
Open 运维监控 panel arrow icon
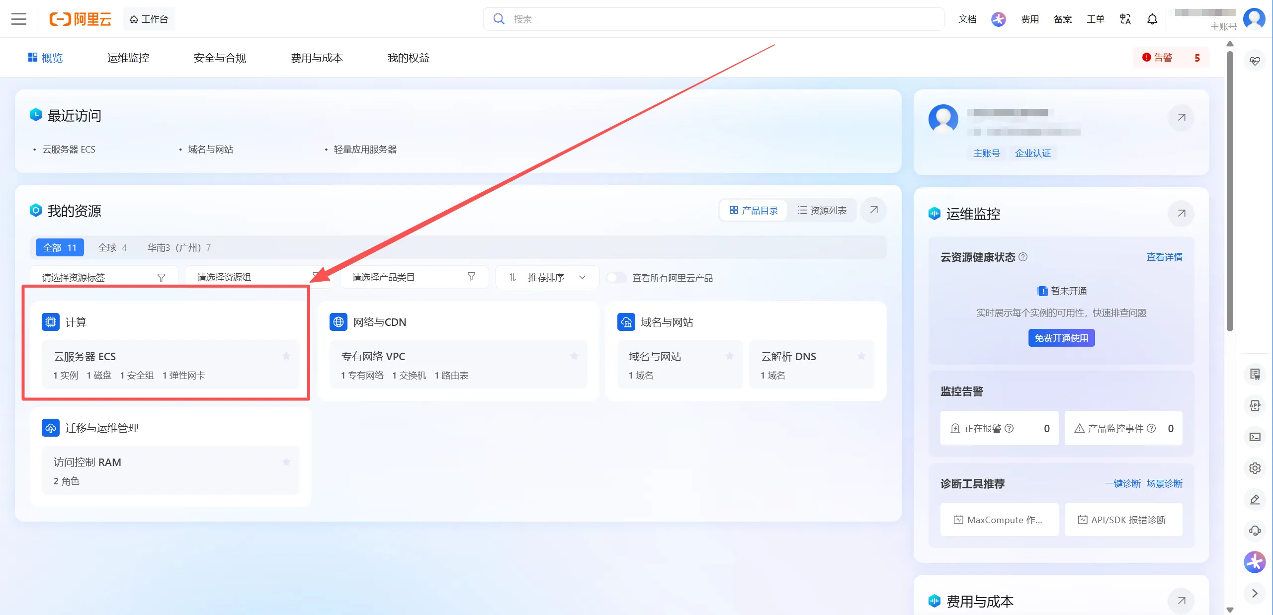pyautogui.click(x=1182, y=214)
